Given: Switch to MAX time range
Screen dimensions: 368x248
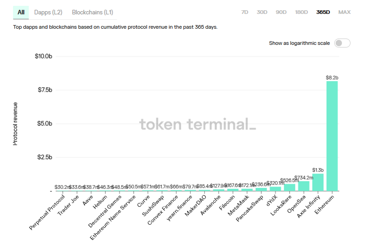Looking at the screenshot, I should coord(344,12).
